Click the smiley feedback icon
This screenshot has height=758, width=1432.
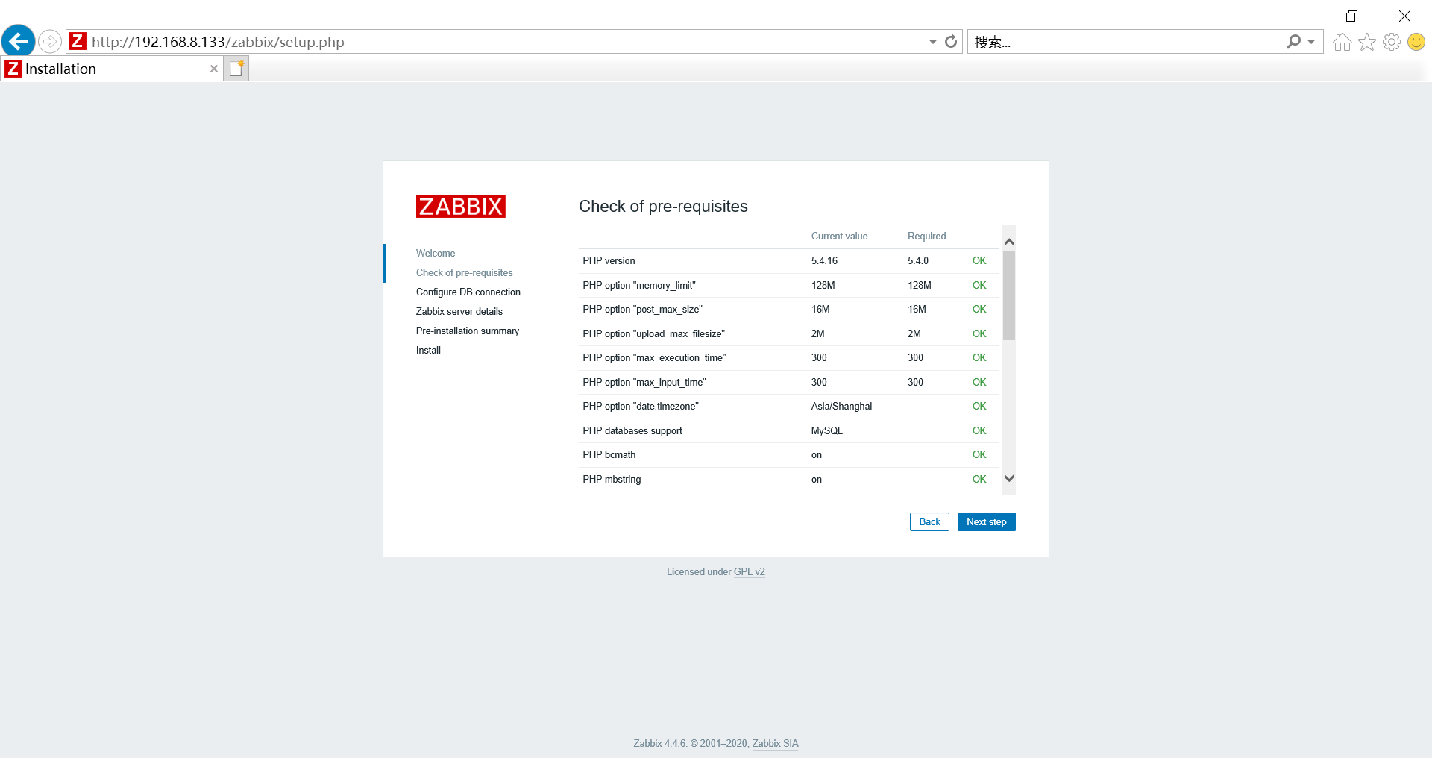[x=1416, y=42]
